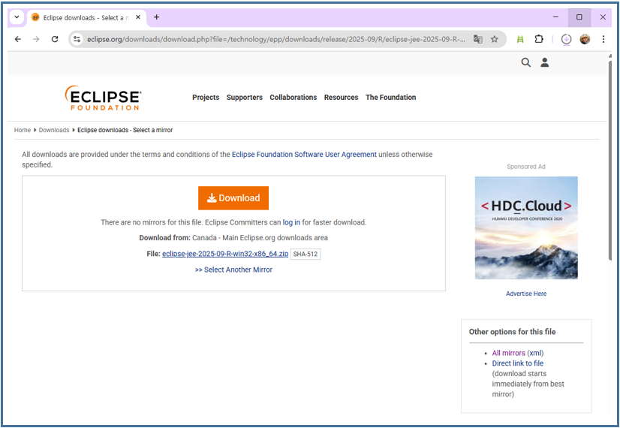Maximize the browser window
Viewport: 620px width, 428px height.
tap(579, 17)
